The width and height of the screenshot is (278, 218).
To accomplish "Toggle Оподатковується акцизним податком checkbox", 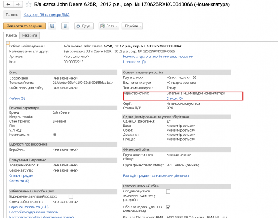I will [x=168, y=192].
